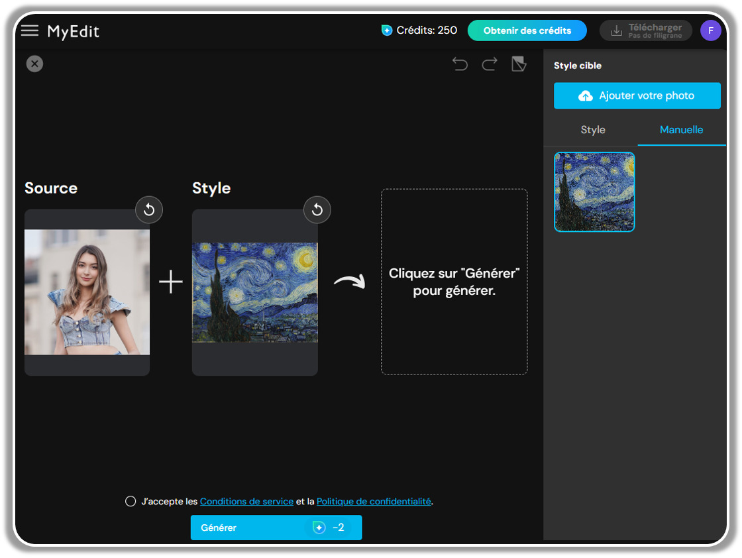Reset the Style image

(x=317, y=209)
